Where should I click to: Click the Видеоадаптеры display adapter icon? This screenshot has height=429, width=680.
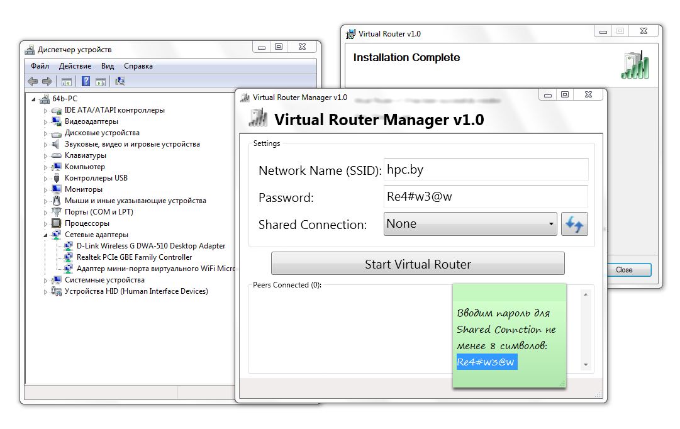[x=57, y=121]
